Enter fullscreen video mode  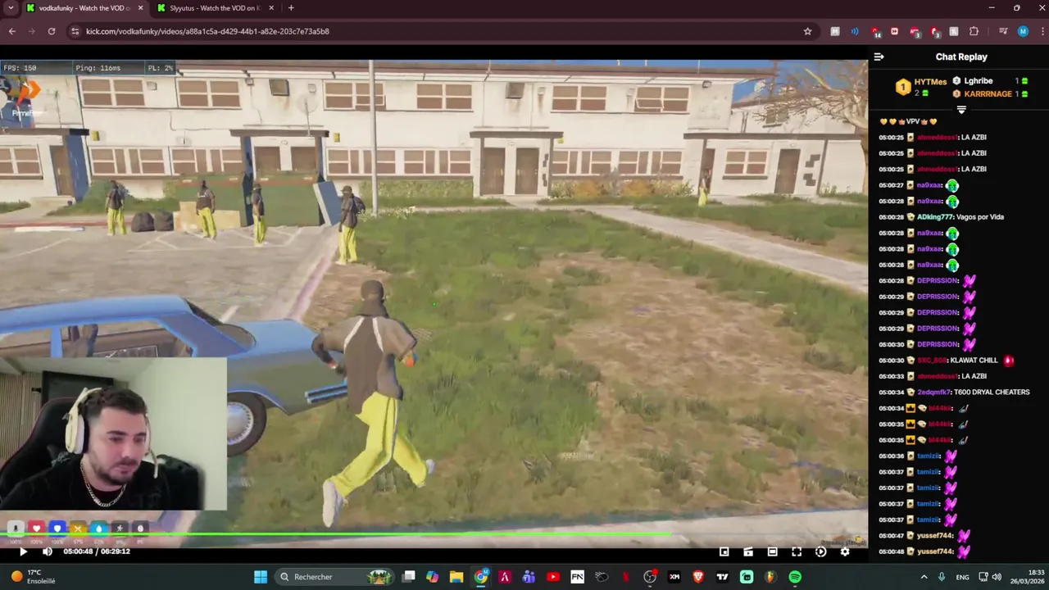tap(797, 551)
